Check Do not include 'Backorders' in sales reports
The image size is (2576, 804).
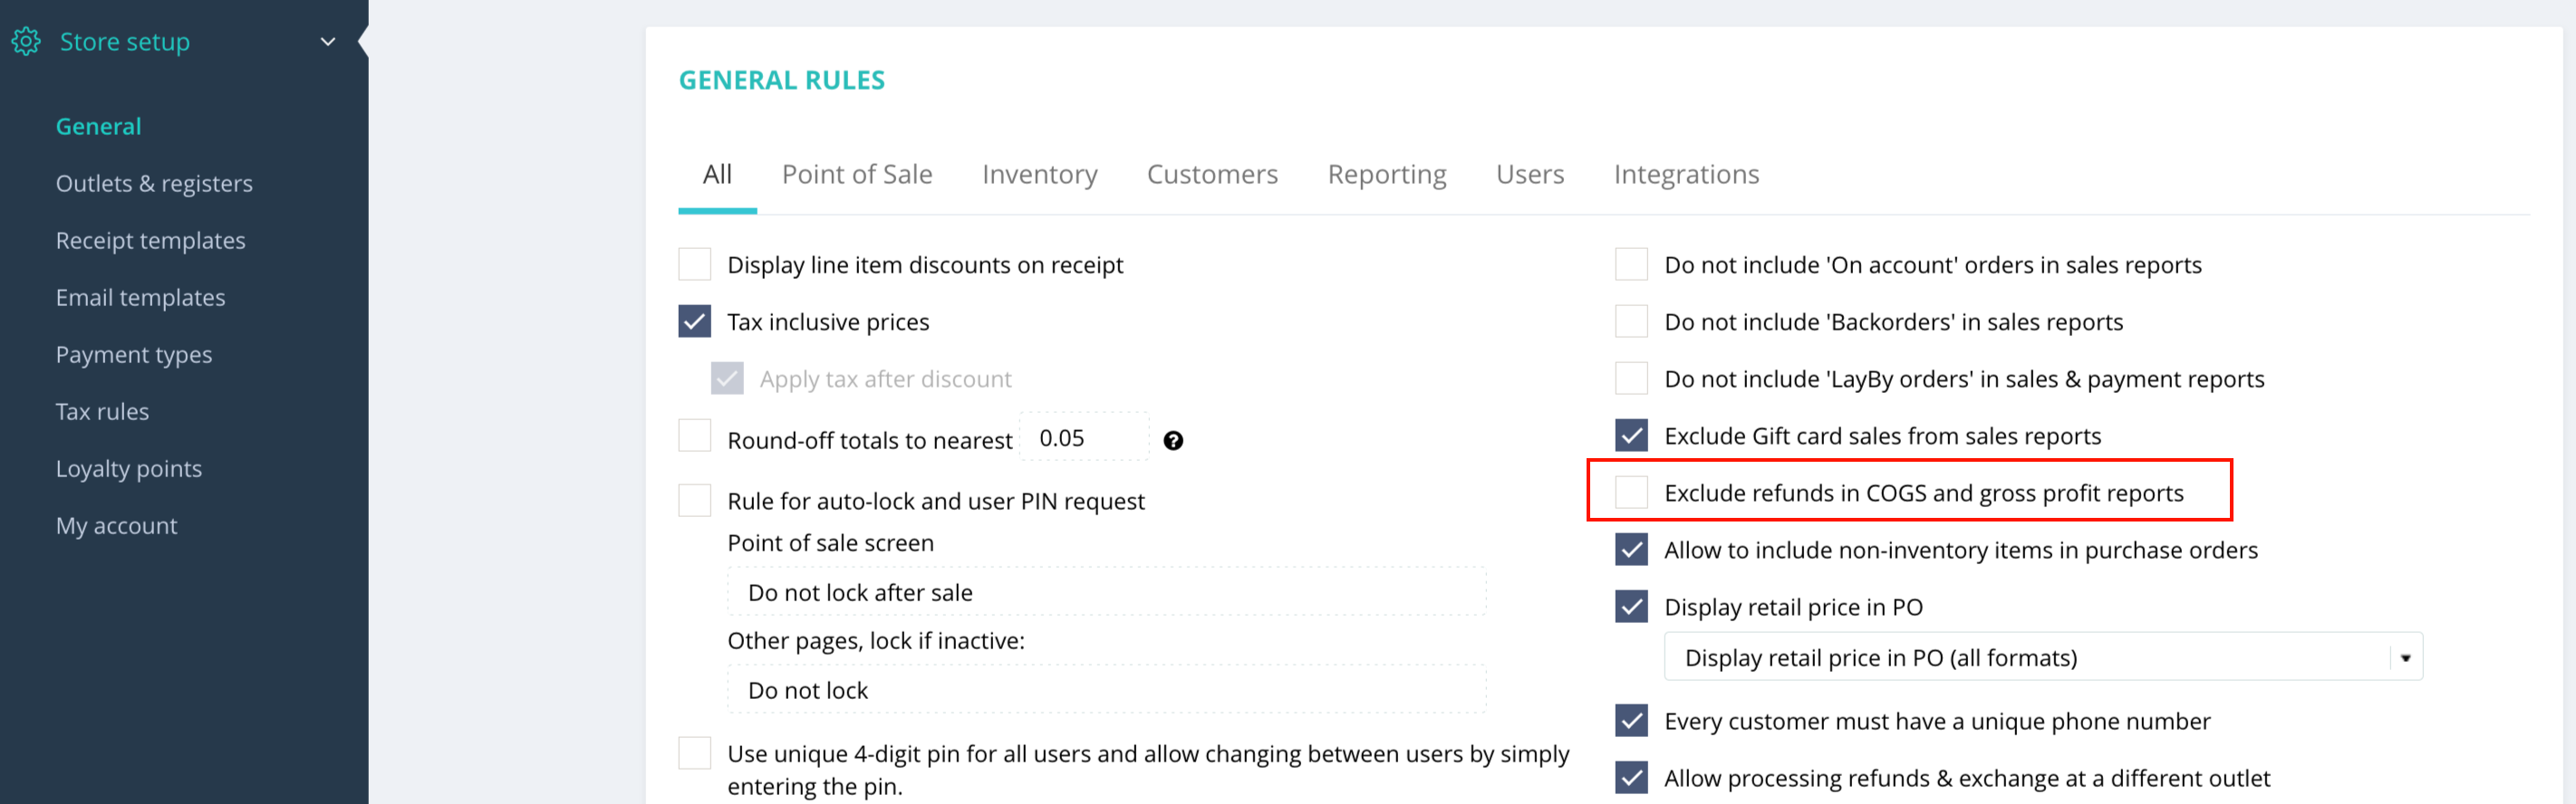click(x=1631, y=321)
